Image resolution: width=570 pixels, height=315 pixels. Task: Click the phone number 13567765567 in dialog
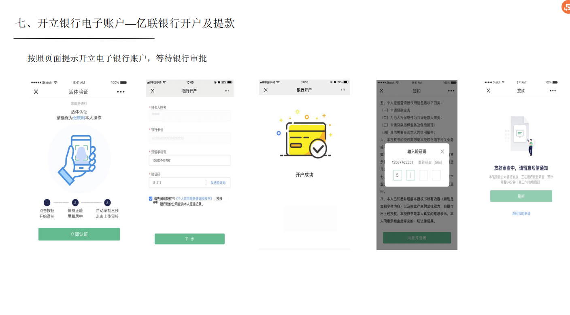pyautogui.click(x=402, y=162)
